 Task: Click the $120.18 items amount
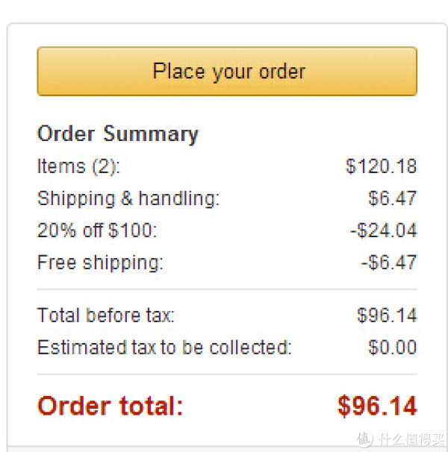[x=382, y=166]
